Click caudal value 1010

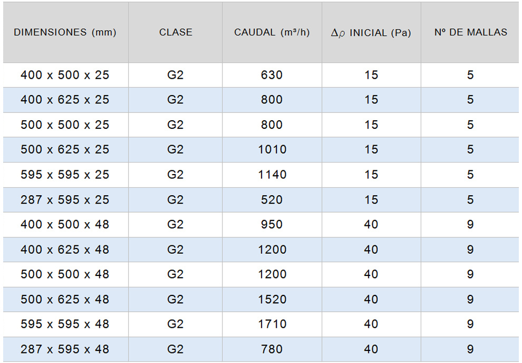click(272, 149)
